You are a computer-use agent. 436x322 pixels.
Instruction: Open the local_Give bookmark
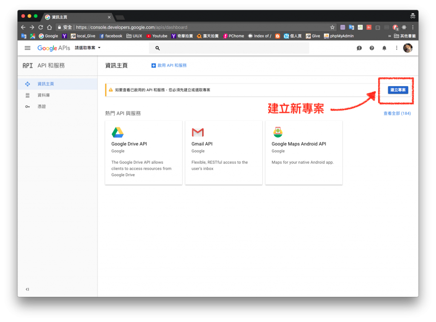tap(83, 36)
